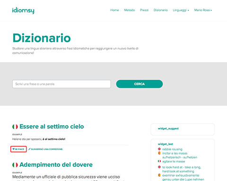Click the UK flag next to rabble rousing

pyautogui.click(x=159, y=149)
